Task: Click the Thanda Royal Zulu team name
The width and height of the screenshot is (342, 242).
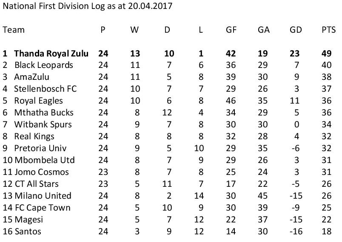Action: (x=51, y=53)
